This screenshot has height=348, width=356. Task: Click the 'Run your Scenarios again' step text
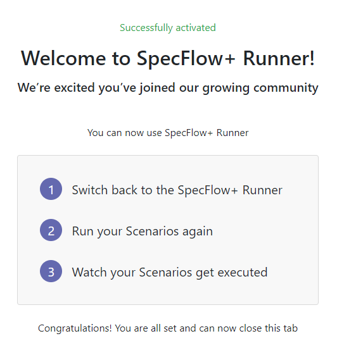click(x=143, y=232)
